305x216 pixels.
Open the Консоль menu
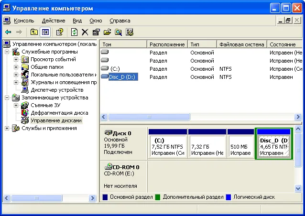(x=24, y=21)
